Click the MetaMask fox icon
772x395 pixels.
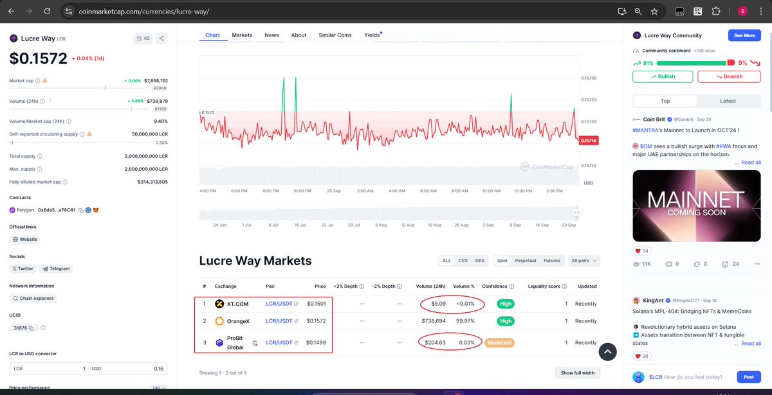coord(97,210)
